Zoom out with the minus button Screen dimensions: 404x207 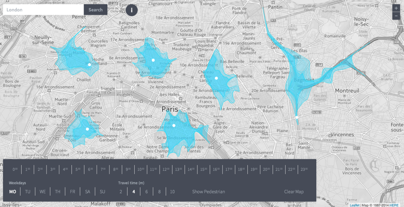coord(396,16)
